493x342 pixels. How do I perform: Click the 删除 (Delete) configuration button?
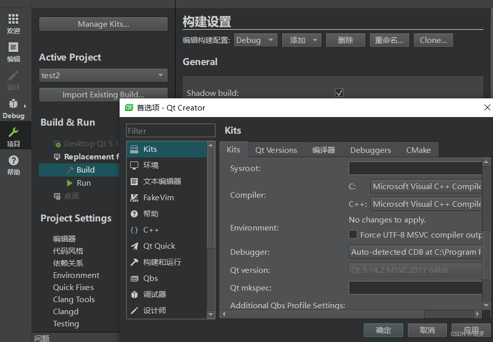[346, 40]
